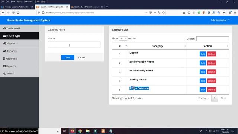
Task: Click House Rental Management System title
Action: click(28, 20)
